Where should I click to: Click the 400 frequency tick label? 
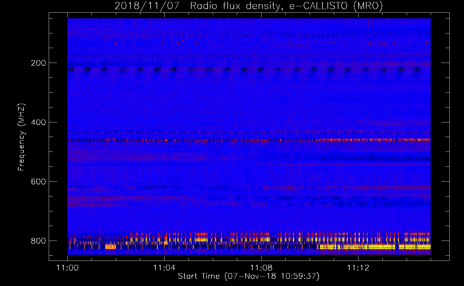point(38,122)
